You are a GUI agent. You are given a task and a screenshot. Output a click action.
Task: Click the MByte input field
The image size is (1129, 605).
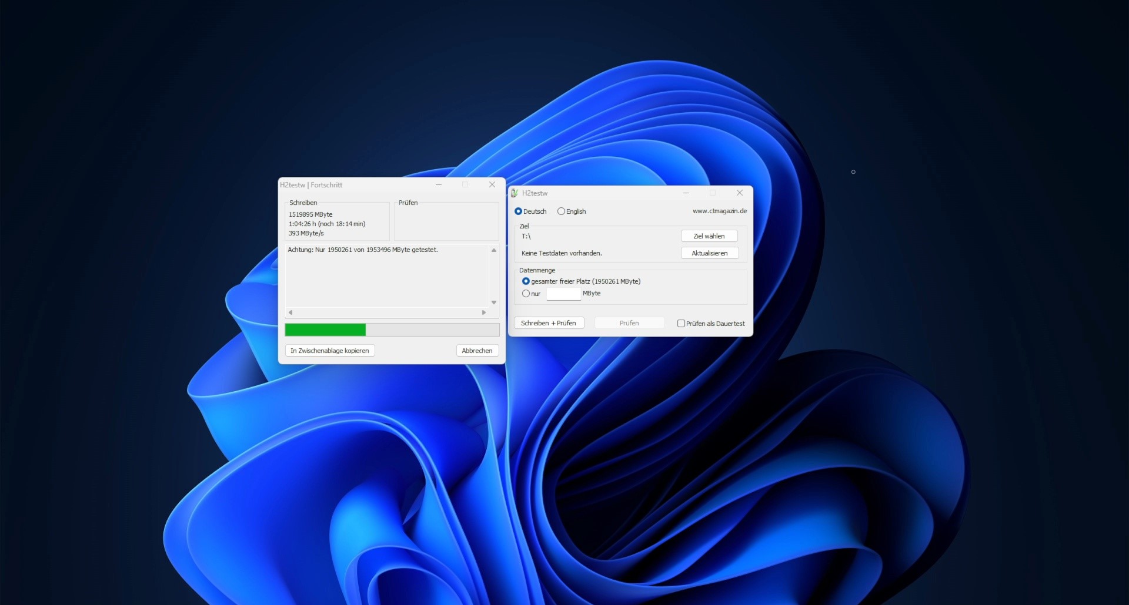pos(563,294)
